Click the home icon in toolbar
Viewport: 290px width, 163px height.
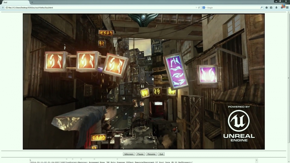point(282,8)
